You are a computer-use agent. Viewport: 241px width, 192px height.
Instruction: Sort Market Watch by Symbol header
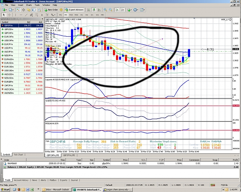coord(10,22)
